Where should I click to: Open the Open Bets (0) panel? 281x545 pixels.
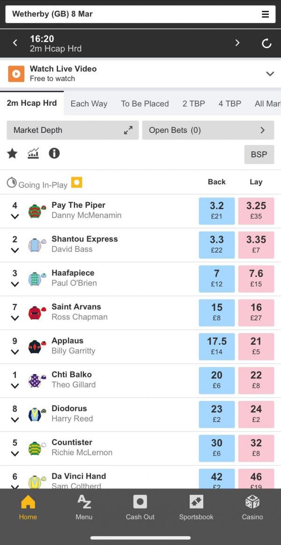click(208, 131)
